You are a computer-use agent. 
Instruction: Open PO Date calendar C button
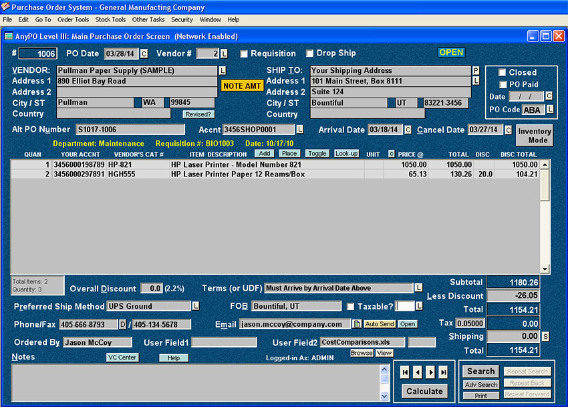click(144, 53)
